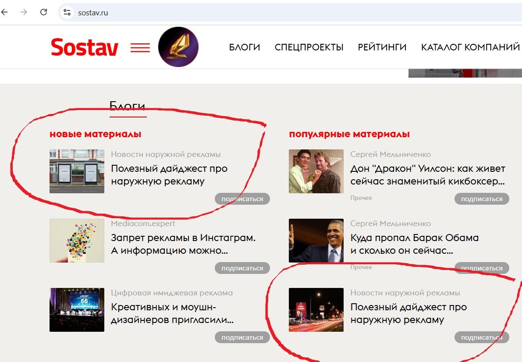Open КАТАЛОГ КОМПАНИЙ section
522x362 pixels.
[x=470, y=47]
